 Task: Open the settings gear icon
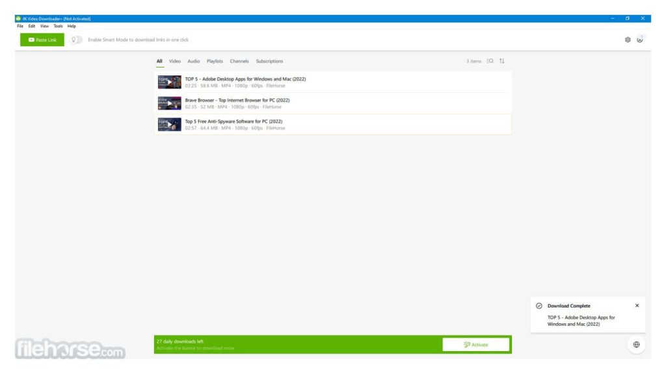[x=628, y=40]
